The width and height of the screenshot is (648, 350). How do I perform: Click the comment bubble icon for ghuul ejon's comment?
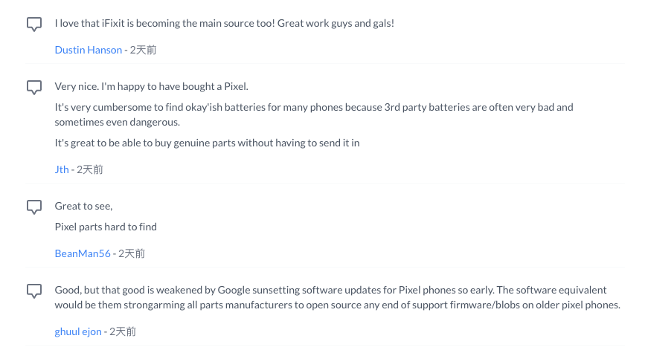[34, 291]
